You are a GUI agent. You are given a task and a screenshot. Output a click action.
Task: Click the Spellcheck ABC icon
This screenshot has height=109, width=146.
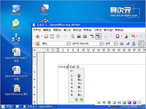92,36
